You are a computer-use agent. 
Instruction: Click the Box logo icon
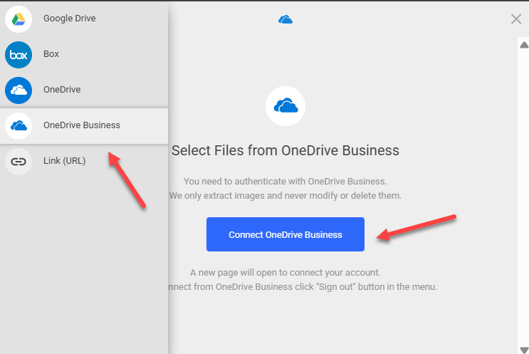19,55
